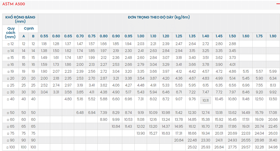
Task: Click column header B under Cạnh
Action: (x=33, y=36)
